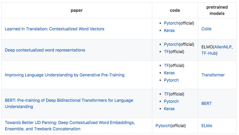The width and height of the screenshot is (239, 135).
Task: Open the BERT pretrained model link
Action: pos(207,103)
